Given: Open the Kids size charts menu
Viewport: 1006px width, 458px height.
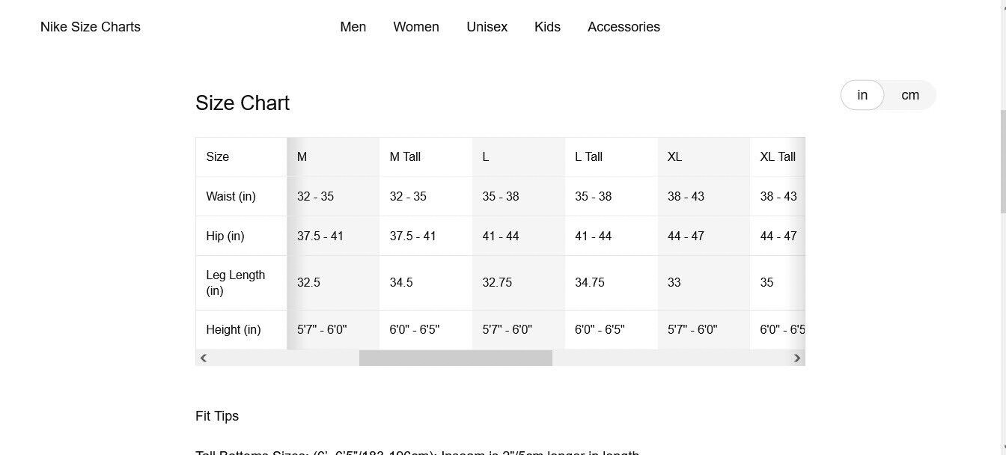Looking at the screenshot, I should tap(547, 27).
